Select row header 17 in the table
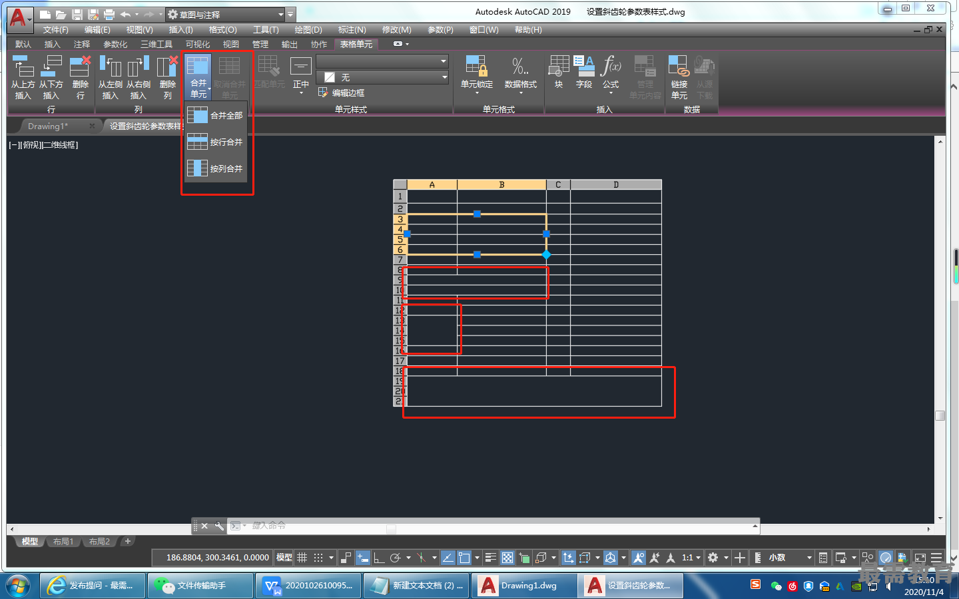 [400, 361]
